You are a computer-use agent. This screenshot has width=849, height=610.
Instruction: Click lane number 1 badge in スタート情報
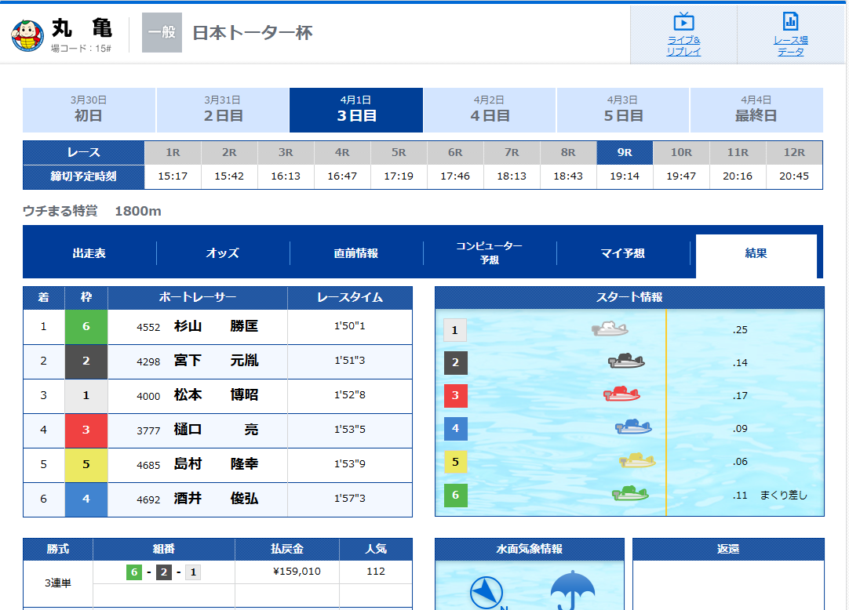pos(455,330)
